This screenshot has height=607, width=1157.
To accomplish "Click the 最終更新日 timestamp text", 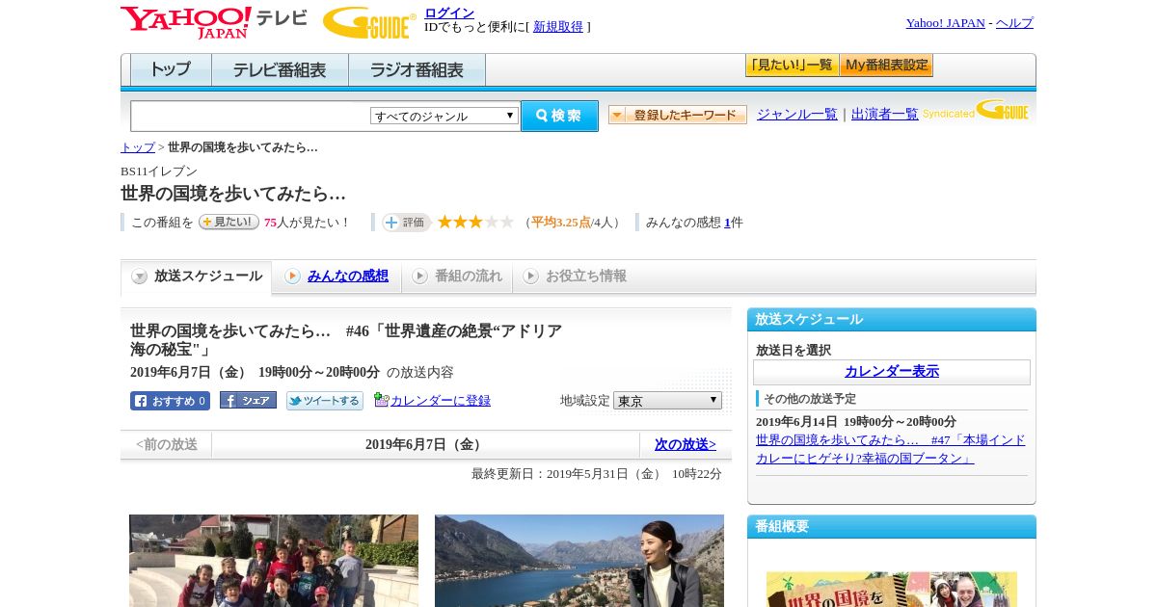I will [597, 474].
